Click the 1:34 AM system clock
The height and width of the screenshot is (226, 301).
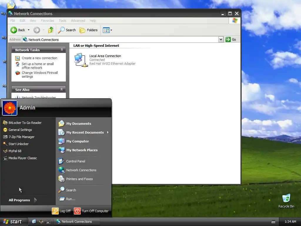click(290, 222)
